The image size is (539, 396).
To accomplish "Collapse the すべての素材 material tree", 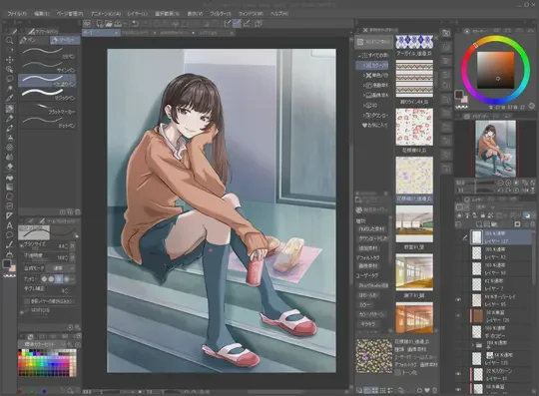I will 360,55.
